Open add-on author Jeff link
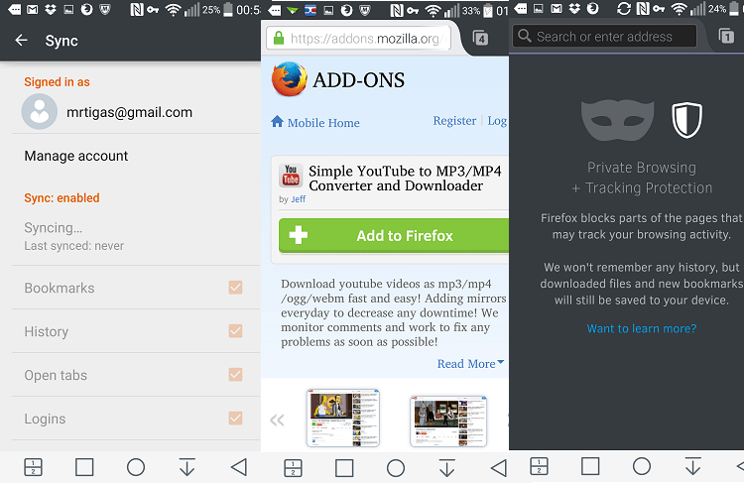Screen dimensions: 744x483 pyautogui.click(x=298, y=199)
